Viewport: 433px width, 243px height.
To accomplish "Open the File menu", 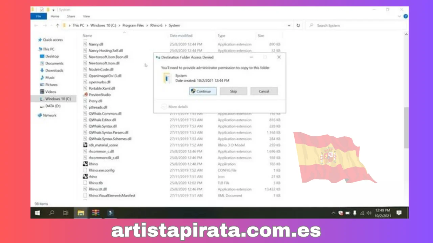I will coord(39,16).
